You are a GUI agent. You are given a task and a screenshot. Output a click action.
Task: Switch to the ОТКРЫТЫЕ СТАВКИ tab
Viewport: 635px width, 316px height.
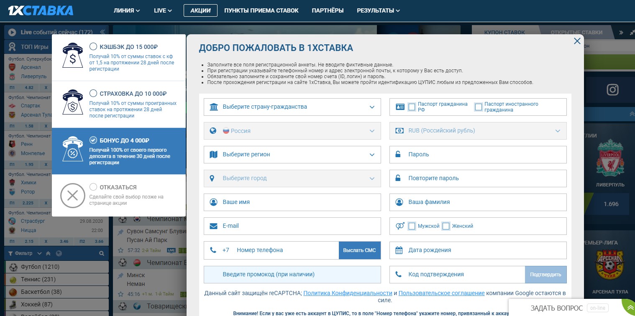(x=576, y=32)
